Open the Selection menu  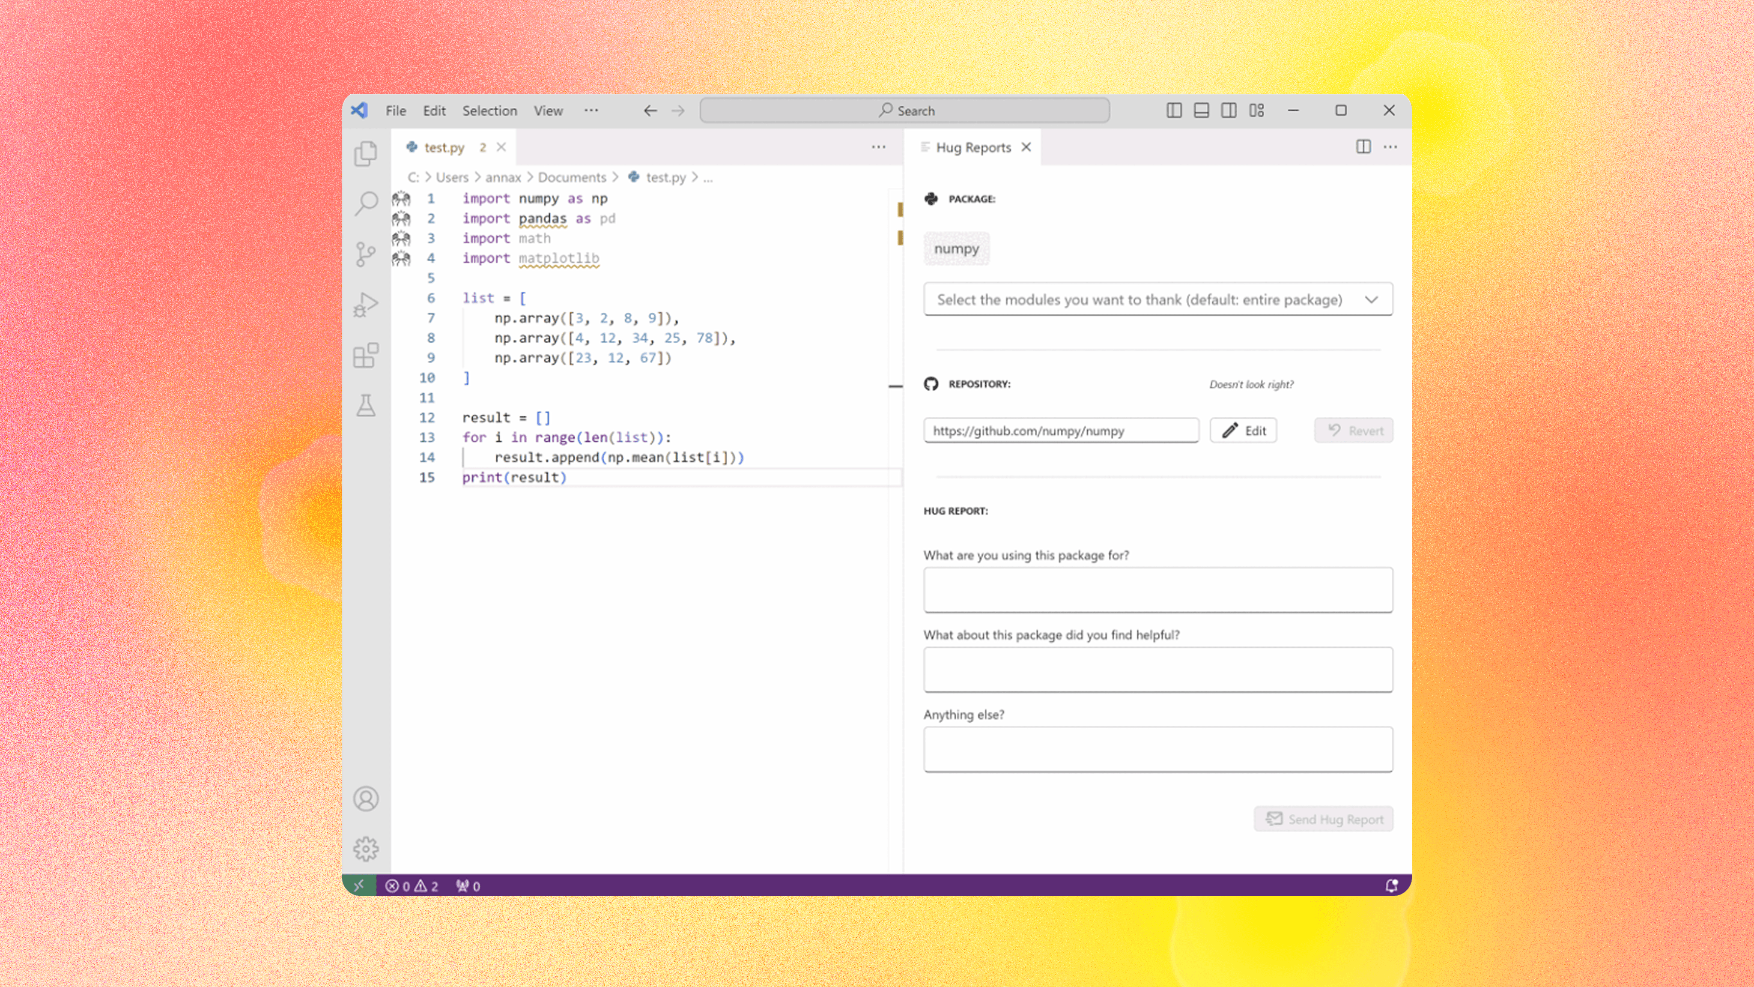[x=489, y=111]
